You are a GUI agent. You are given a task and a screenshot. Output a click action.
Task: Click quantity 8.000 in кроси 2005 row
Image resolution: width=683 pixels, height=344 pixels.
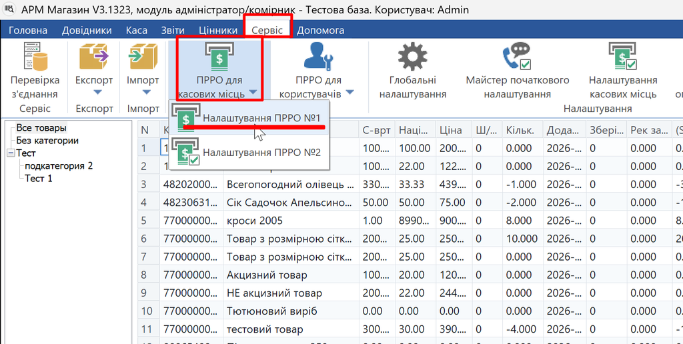tap(522, 221)
